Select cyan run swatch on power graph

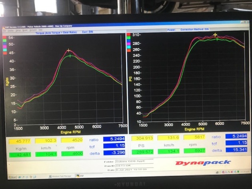128,46
